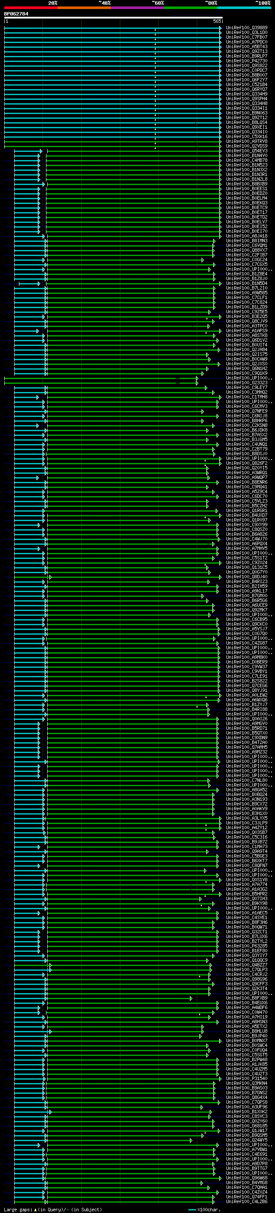Select hit label UniRef100_A1APS9
Viewport: 275px width, 1213px height.
(x=246, y=330)
